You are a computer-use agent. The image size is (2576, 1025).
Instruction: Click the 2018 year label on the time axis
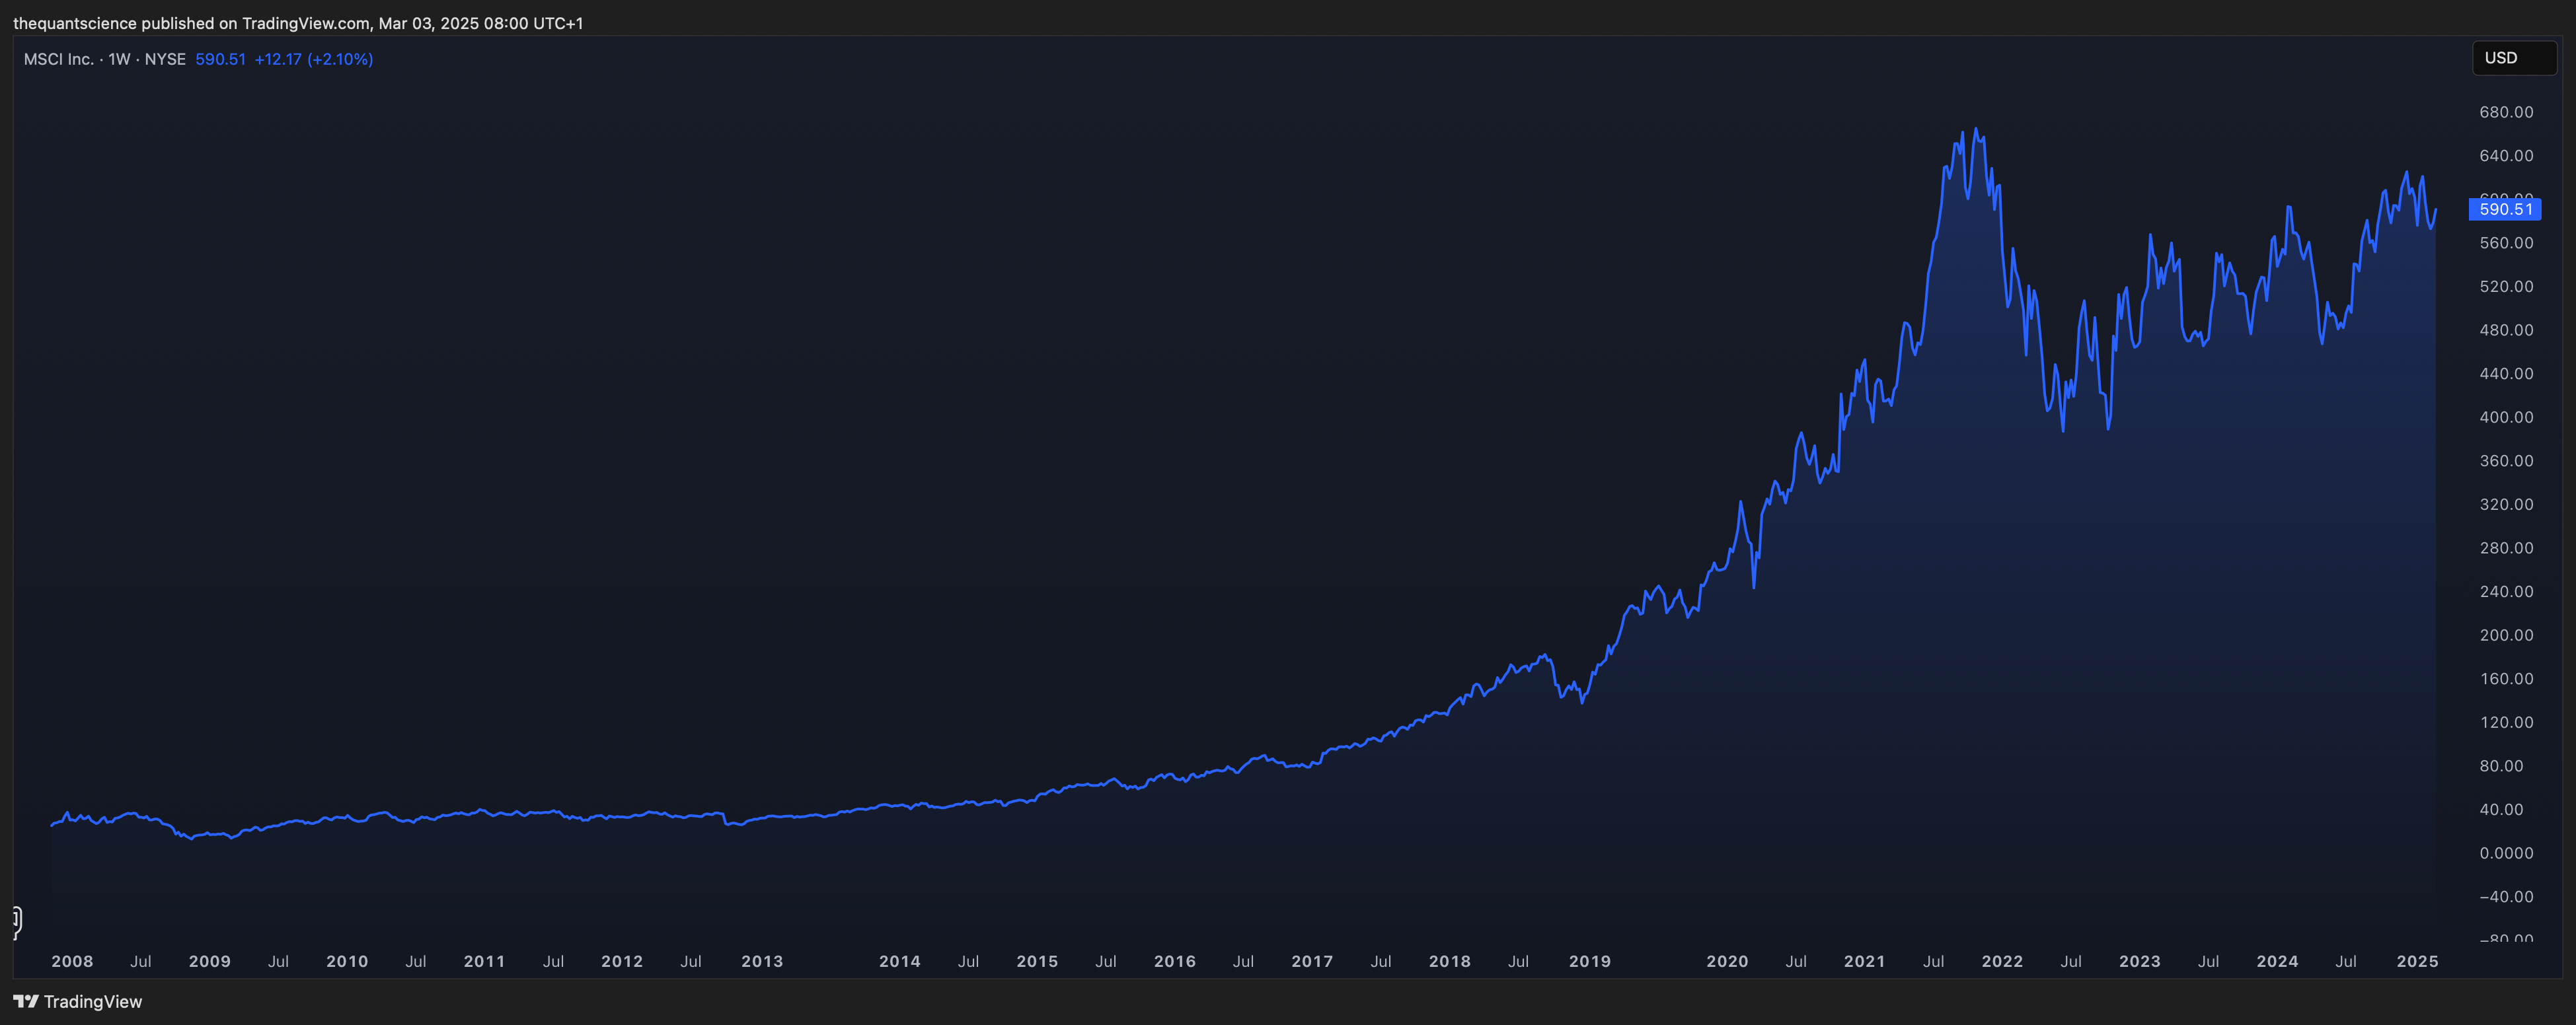pos(1450,961)
